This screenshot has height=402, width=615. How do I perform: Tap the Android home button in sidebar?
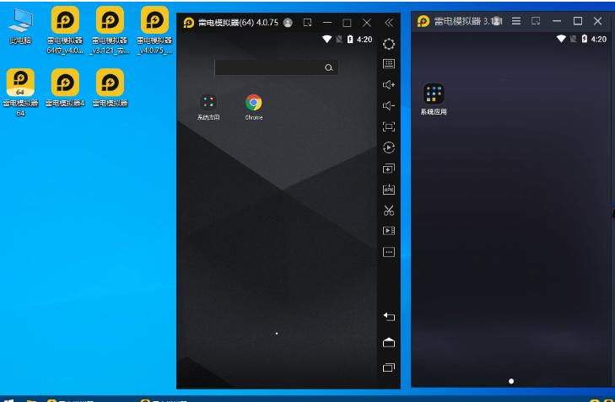tap(389, 342)
